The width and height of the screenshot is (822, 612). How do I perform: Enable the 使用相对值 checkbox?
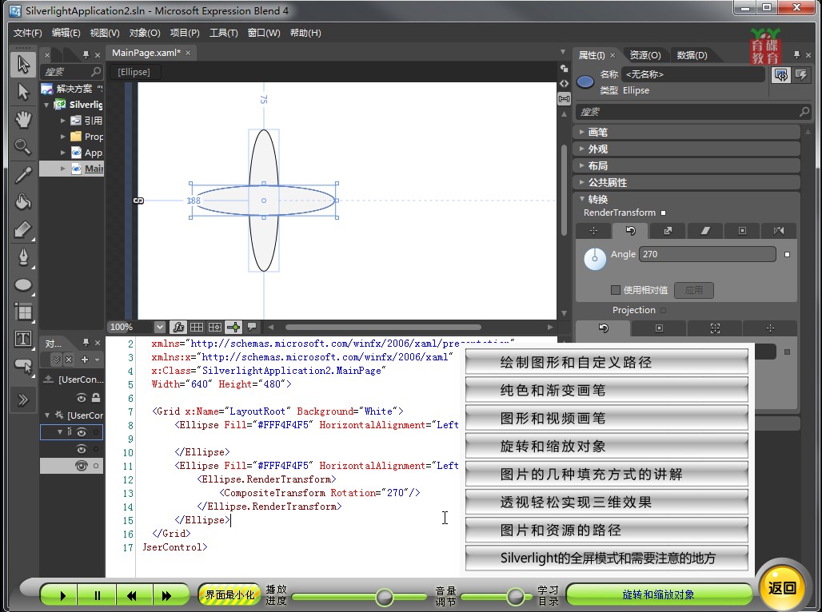[616, 290]
